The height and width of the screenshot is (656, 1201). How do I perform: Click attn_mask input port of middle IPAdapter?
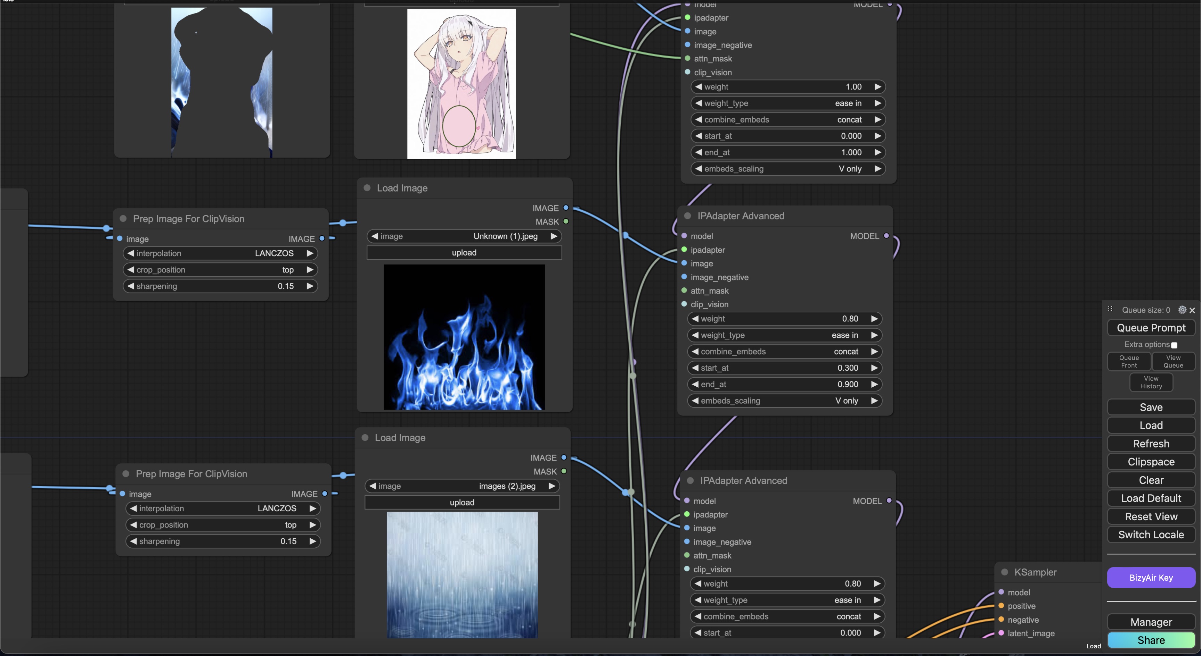(684, 291)
